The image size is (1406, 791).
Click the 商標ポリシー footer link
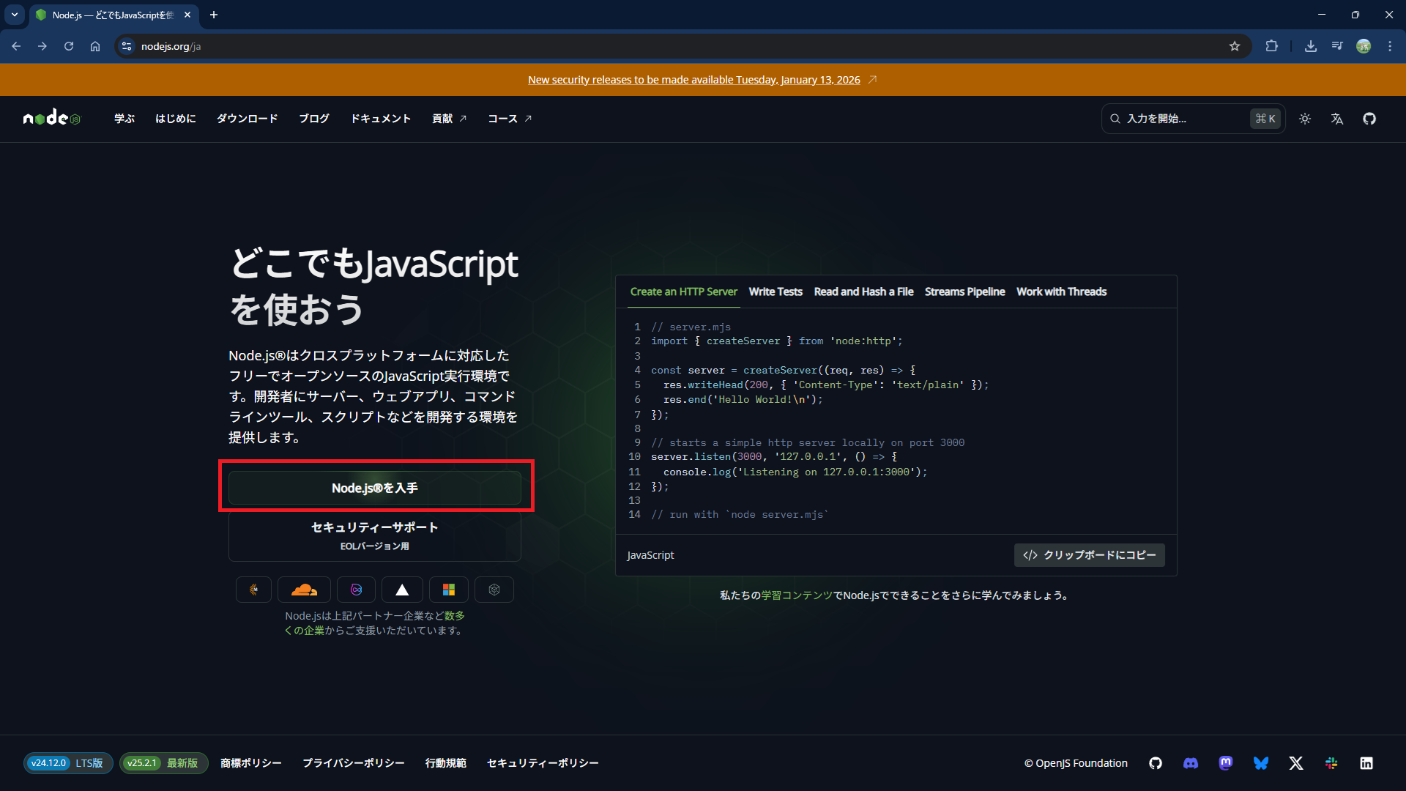click(250, 763)
